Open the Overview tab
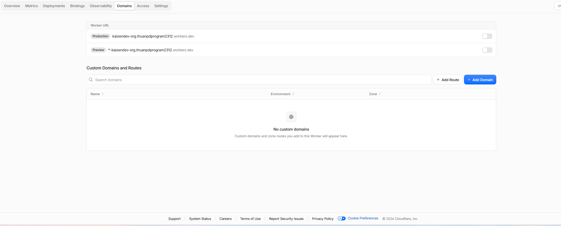This screenshot has width=561, height=226. click(12, 6)
